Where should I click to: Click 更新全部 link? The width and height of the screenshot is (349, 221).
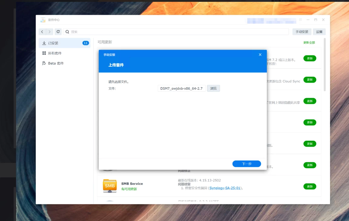pyautogui.click(x=309, y=42)
